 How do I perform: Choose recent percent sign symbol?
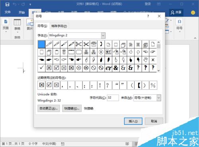click(x=153, y=85)
